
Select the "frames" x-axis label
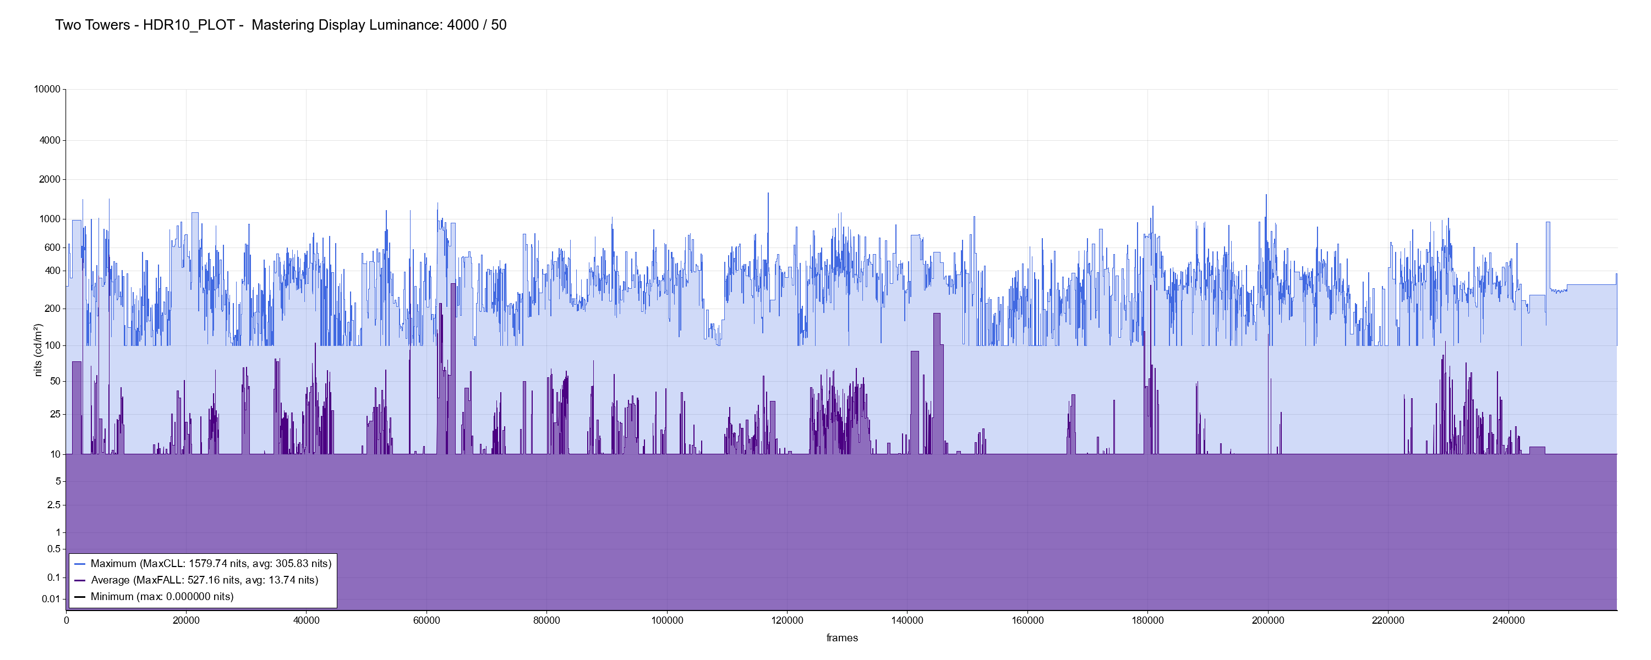click(841, 637)
